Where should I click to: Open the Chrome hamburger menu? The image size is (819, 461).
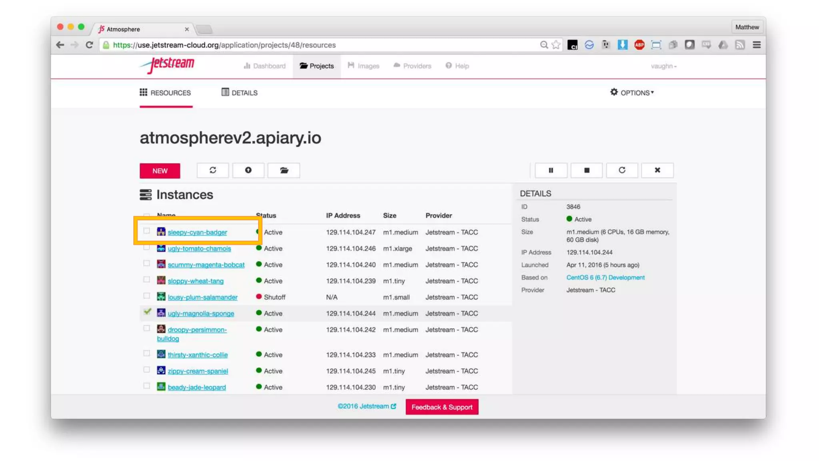coord(756,45)
